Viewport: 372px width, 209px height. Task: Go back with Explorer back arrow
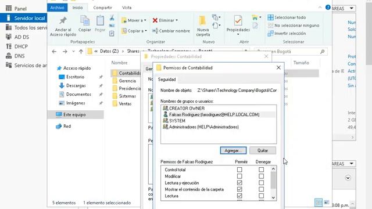(54, 52)
